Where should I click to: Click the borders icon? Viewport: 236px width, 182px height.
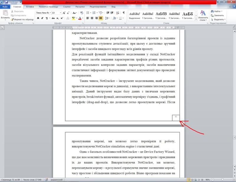tap(120, 18)
